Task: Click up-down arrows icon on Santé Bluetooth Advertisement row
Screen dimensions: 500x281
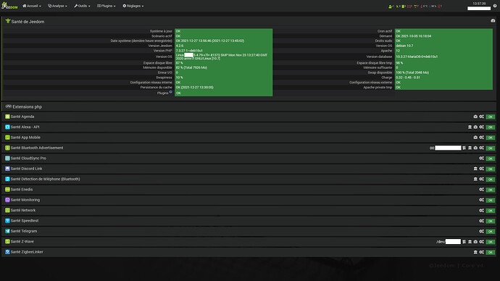Action: [464, 148]
